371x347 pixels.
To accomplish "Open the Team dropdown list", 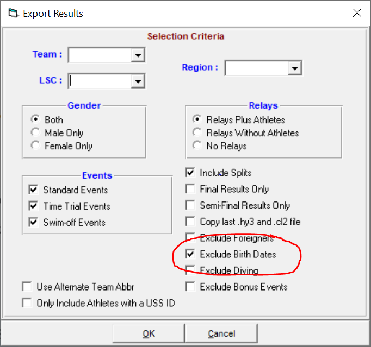I will (x=138, y=55).
